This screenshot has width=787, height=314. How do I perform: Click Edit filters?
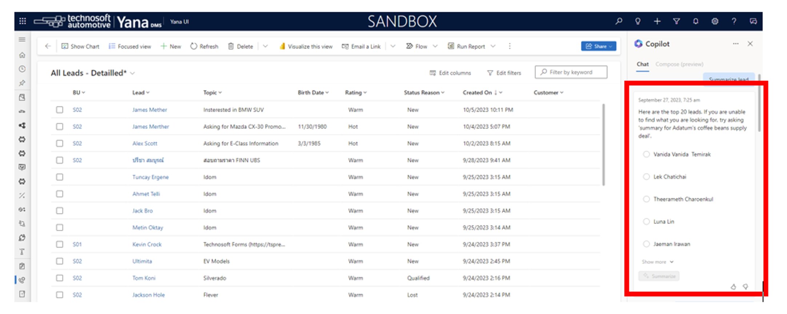tap(504, 73)
